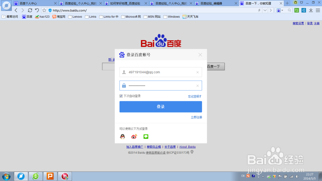Viewport: 322px width, 181px height.
Task: Click volume speaker tray icon
Action: tap(297, 176)
